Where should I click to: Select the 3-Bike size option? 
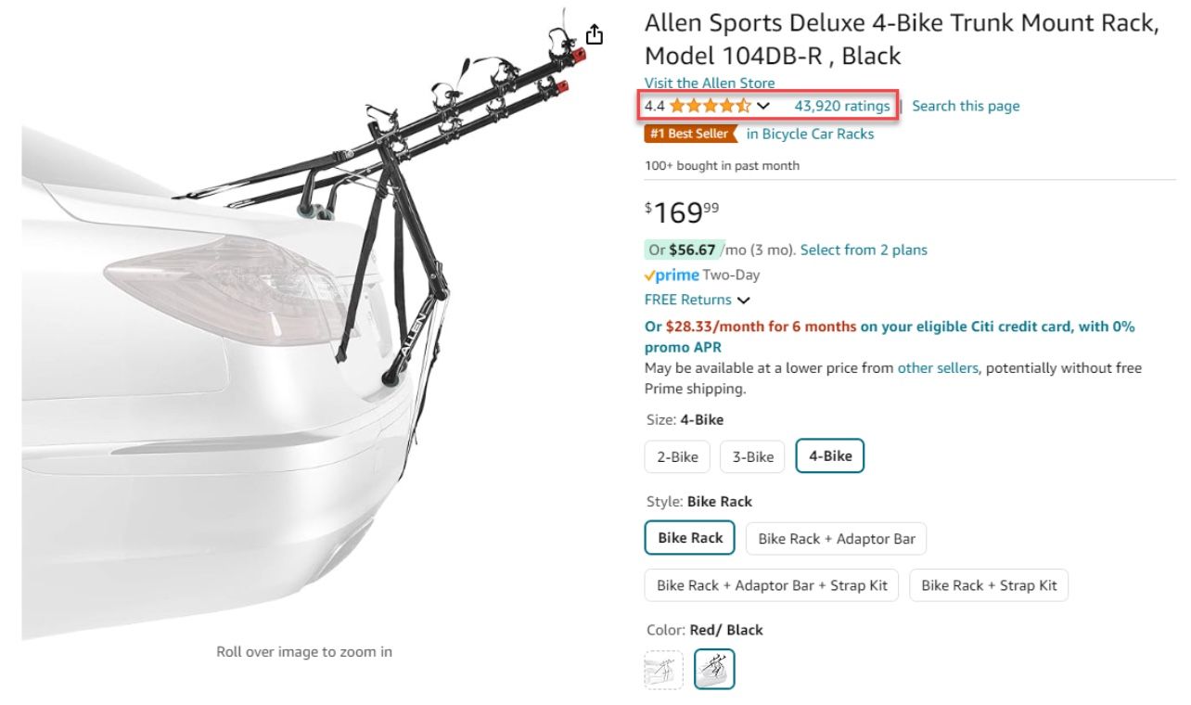(x=751, y=455)
